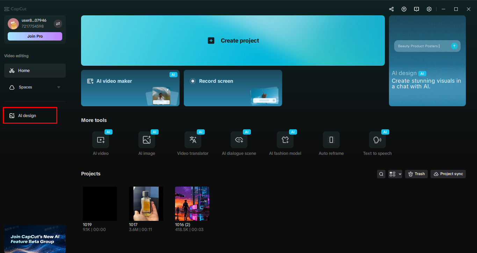Open the AI image tool
The height and width of the screenshot is (253, 477).
(147, 140)
